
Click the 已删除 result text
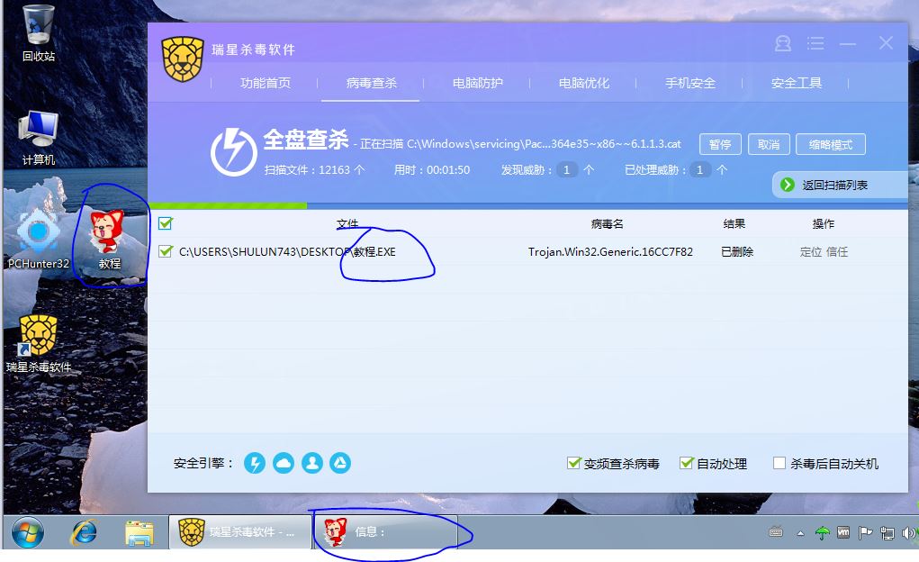point(736,251)
